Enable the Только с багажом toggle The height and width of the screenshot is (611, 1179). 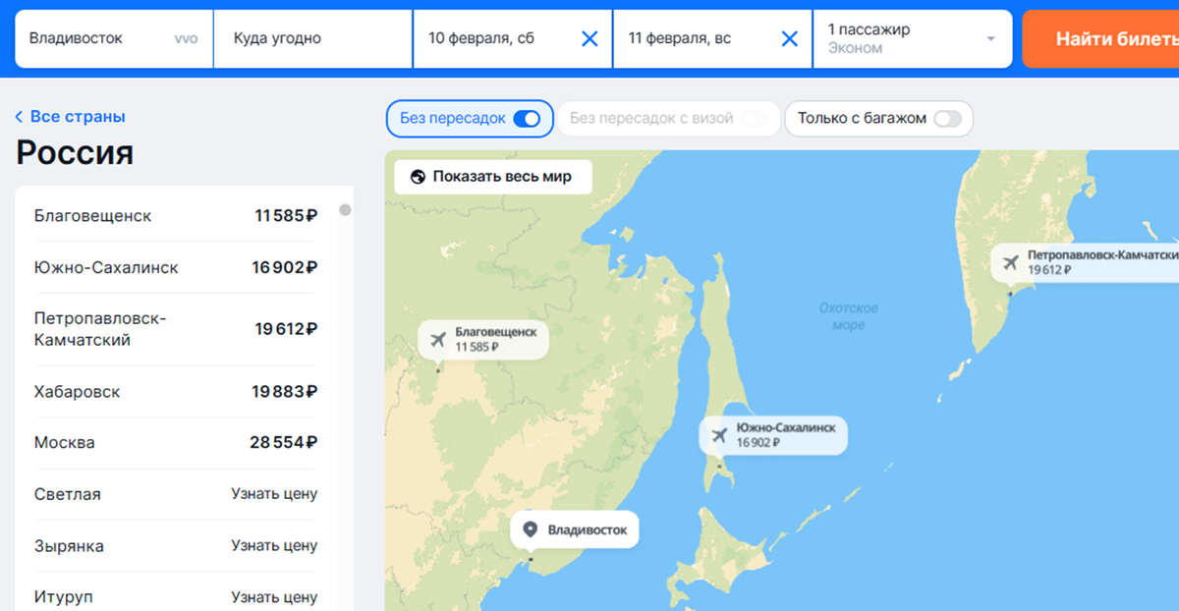[x=946, y=118]
